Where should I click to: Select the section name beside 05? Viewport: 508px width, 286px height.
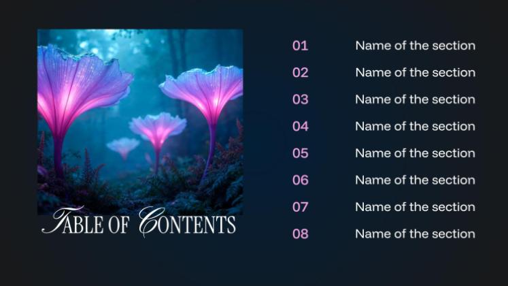click(x=416, y=153)
